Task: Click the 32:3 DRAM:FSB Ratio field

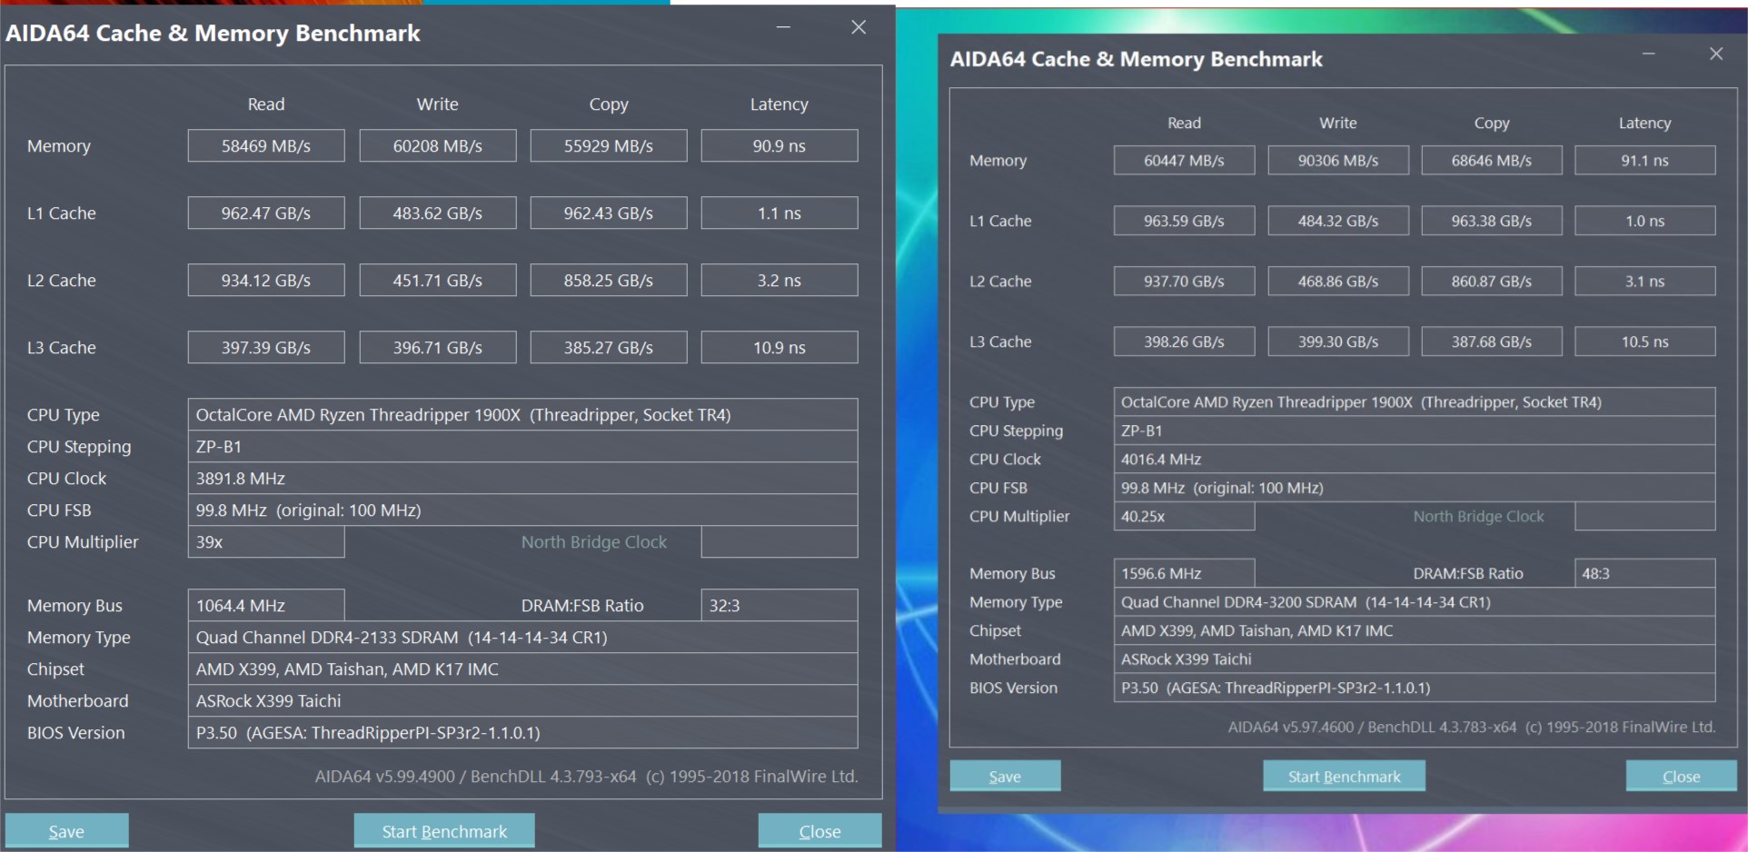Action: (x=780, y=605)
